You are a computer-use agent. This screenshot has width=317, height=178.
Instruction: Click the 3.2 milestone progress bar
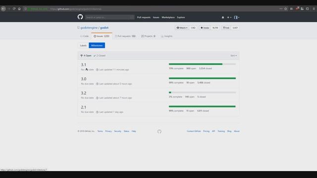(x=202, y=92)
